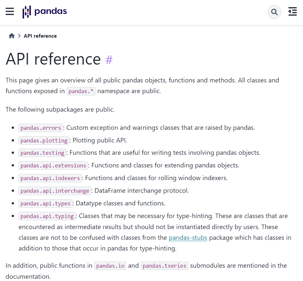Open pandas.api.extensions link
Screen dimensions: 303x281
pos(53,165)
